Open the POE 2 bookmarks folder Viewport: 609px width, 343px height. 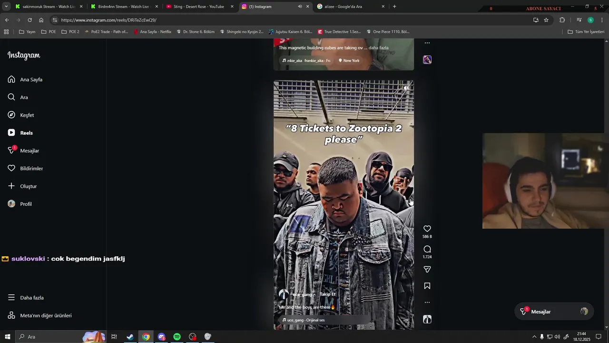(70, 32)
